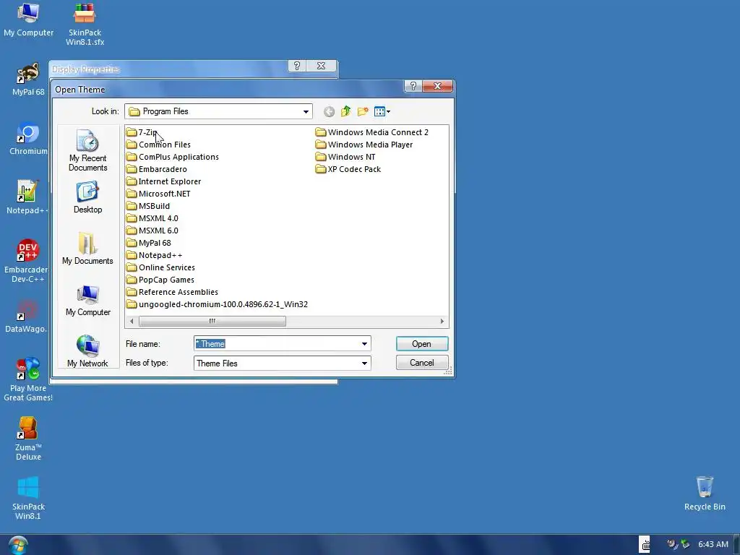Select the Embarcadero folder

point(157,169)
